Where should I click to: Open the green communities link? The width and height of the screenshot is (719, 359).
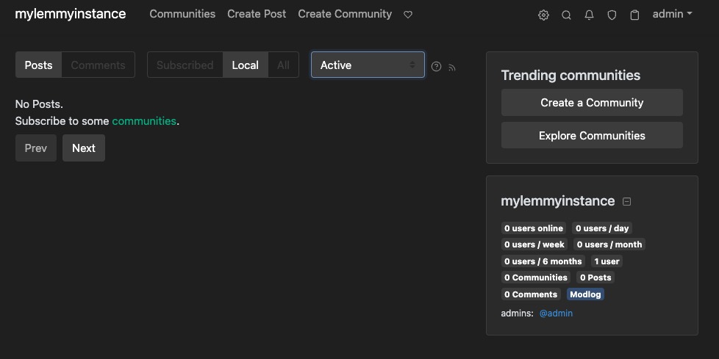click(144, 120)
